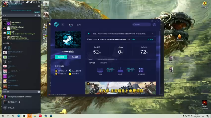Open Steam from the taskbar
Screen dimensions: 211x118
(x=46, y=116)
